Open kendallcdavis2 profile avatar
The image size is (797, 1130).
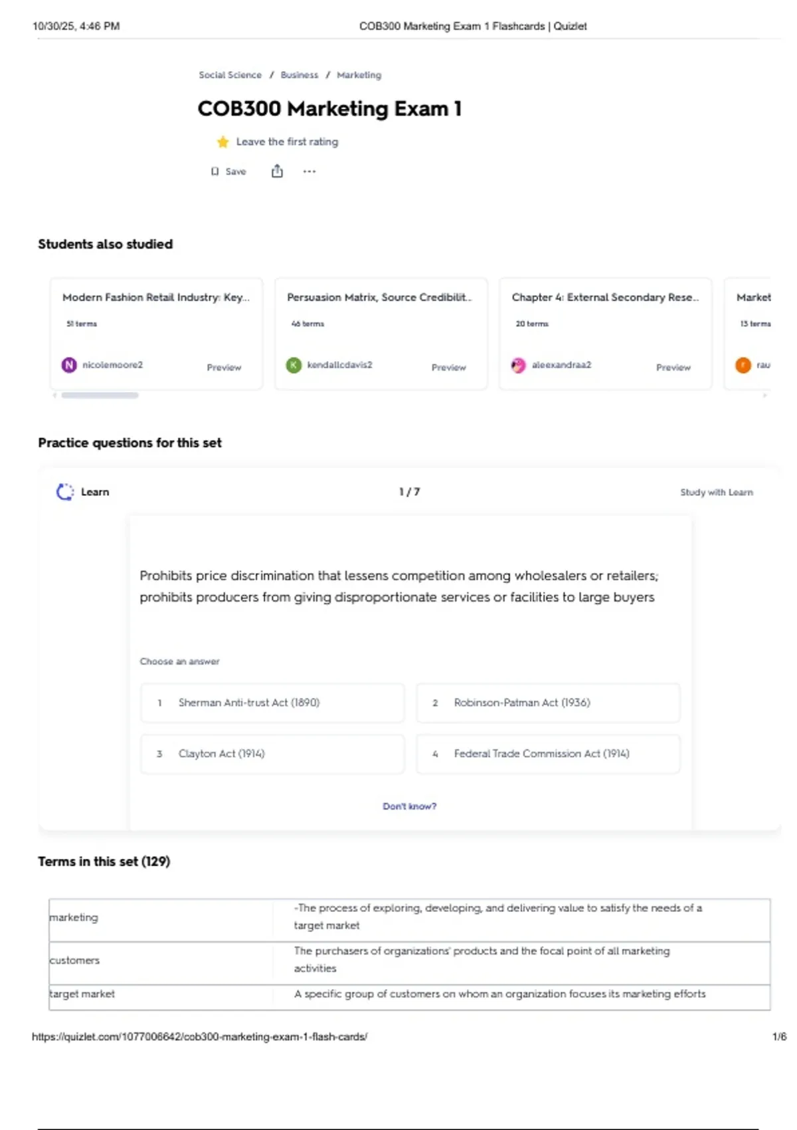coord(294,365)
